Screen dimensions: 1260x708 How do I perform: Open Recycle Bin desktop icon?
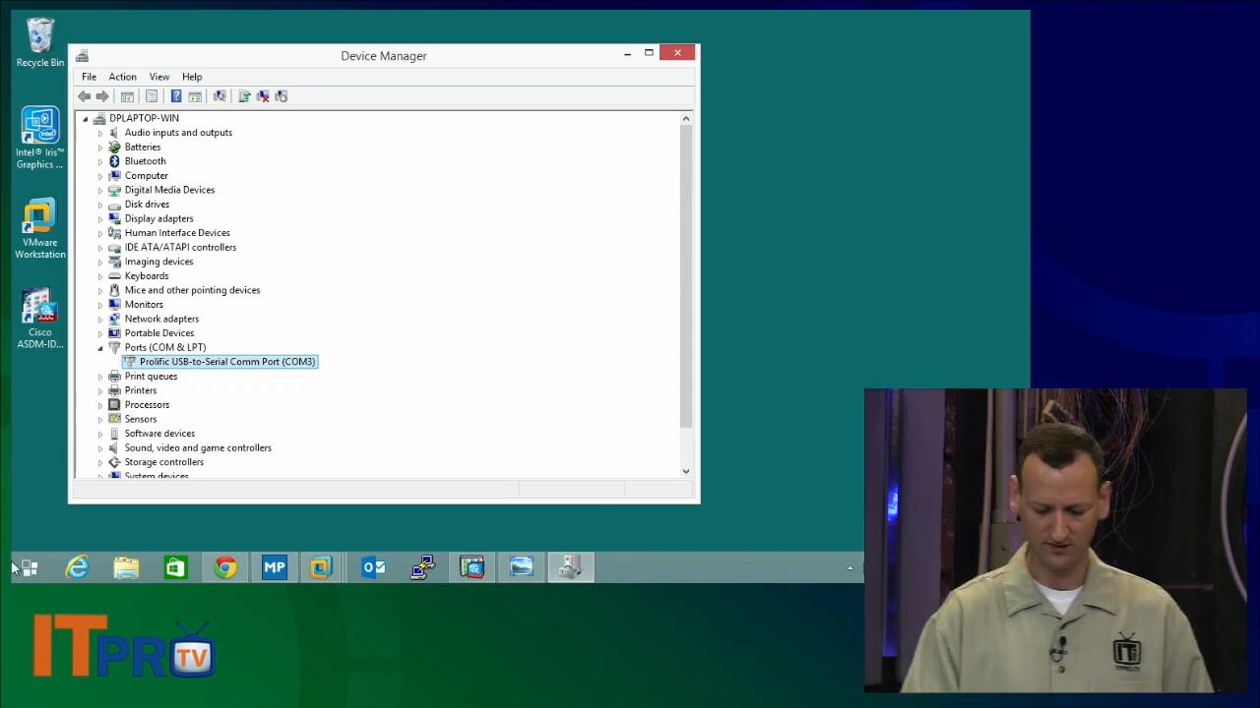point(40,42)
